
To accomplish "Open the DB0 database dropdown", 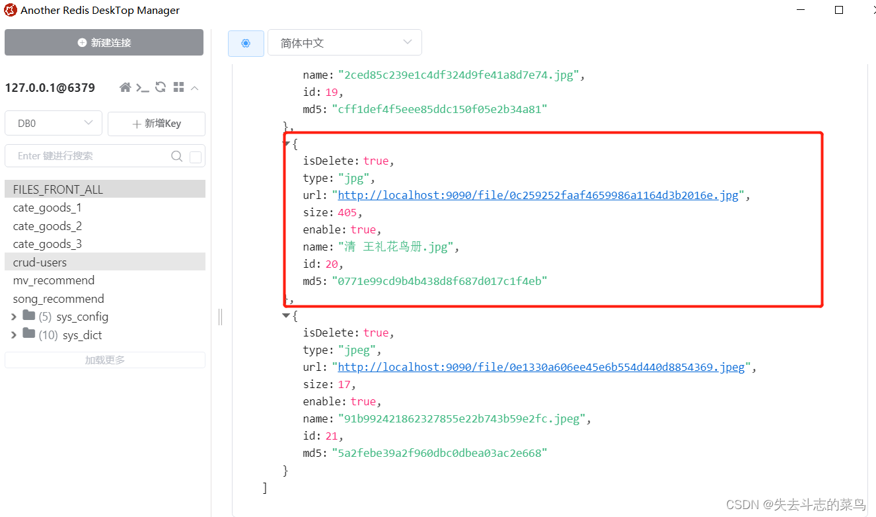I will coord(54,123).
